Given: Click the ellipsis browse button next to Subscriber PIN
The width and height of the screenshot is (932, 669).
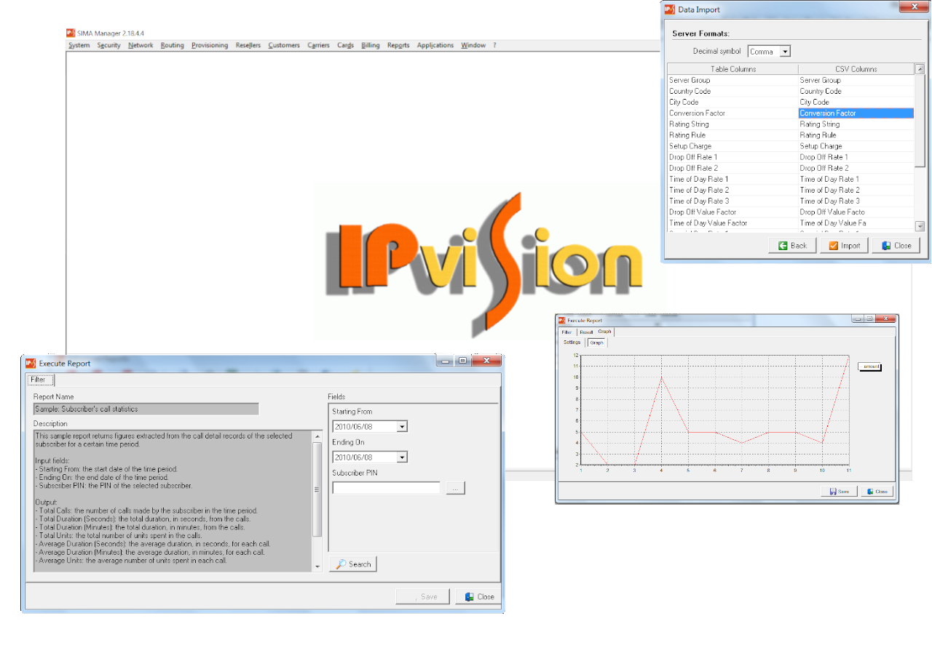Looking at the screenshot, I should point(456,488).
